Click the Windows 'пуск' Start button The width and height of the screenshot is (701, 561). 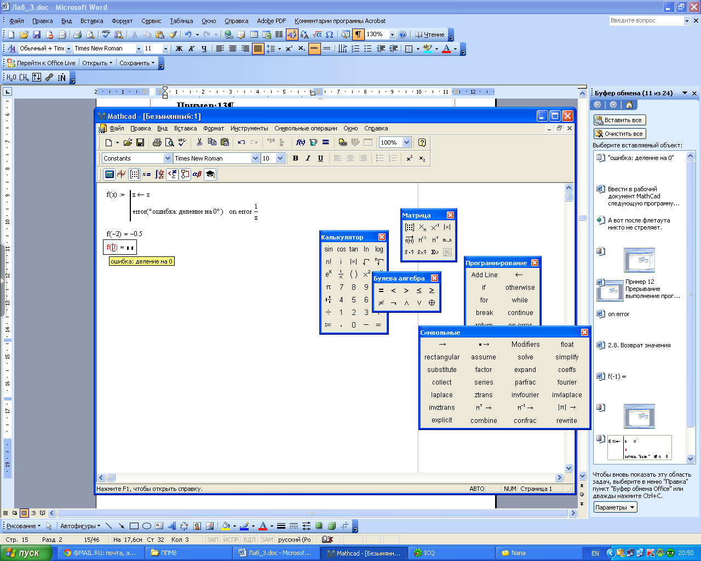pos(26,553)
